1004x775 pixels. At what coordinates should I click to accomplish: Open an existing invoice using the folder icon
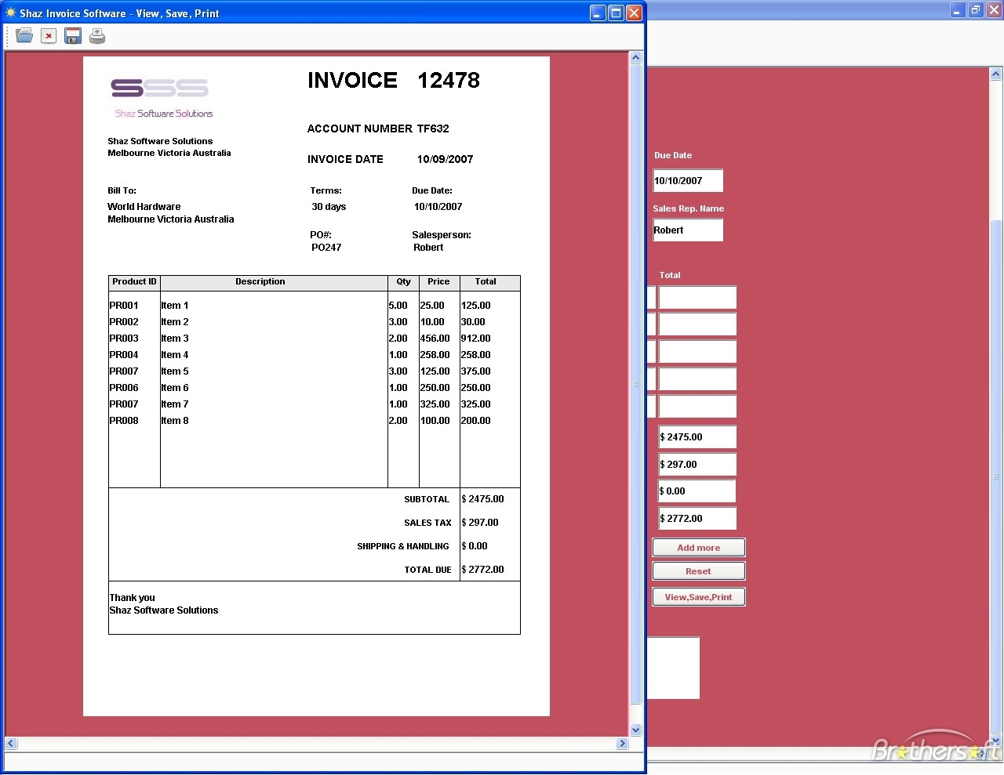pos(24,35)
